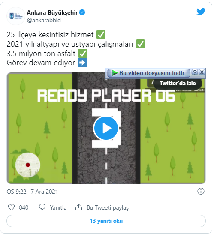The width and height of the screenshot is (214, 237).
Task: Click the circular minimap in video
Action: [x=28, y=165]
